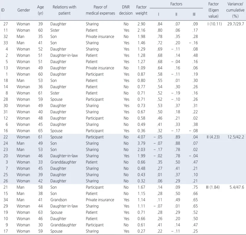Screen dimensions: 246x235
Task: Select the 'Age (yr)' column header
Action: pyautogui.click(x=40, y=10)
